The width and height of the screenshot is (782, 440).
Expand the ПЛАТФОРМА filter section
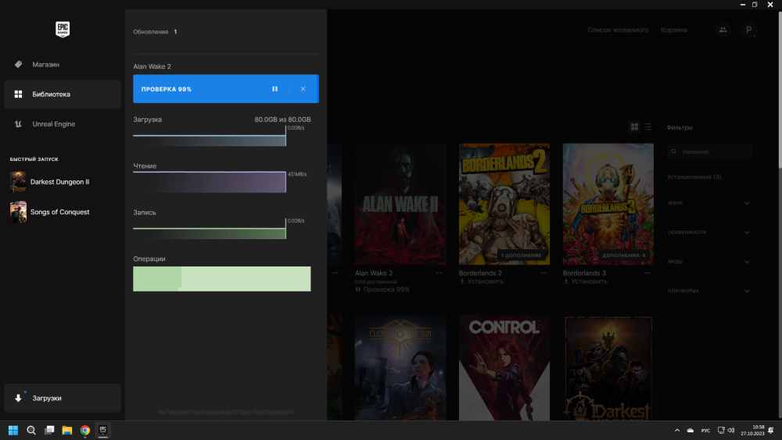coord(746,291)
